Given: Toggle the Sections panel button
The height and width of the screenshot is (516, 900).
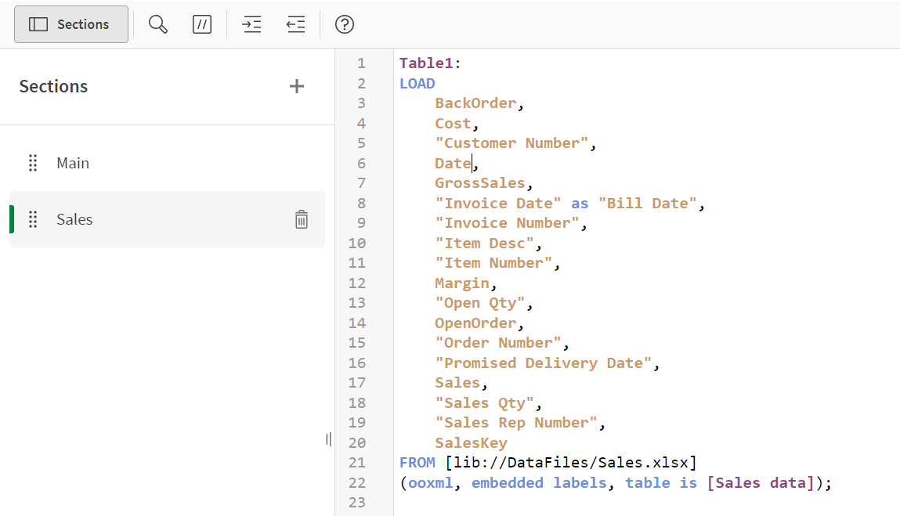Looking at the screenshot, I should 71,24.
